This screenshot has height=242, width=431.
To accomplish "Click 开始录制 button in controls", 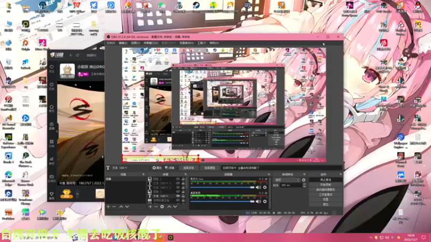I will (326, 184).
